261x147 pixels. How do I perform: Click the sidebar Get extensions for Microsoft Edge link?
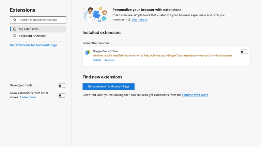click(33, 45)
